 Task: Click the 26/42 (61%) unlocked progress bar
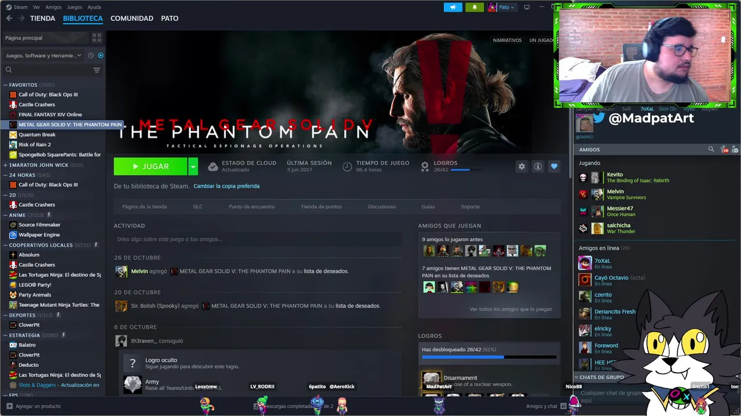(489, 357)
